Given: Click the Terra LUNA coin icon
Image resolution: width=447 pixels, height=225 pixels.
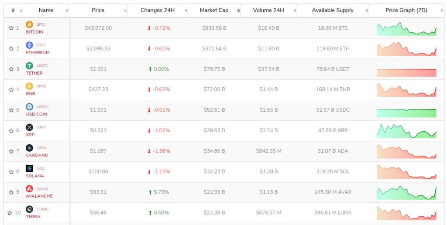Looking at the screenshot, I should pyautogui.click(x=29, y=209).
